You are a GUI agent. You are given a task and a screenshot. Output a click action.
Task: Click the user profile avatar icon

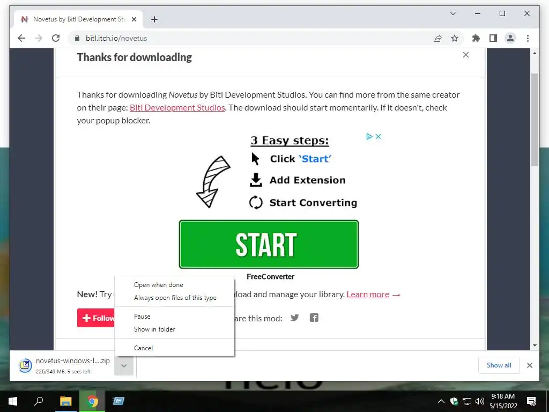pyautogui.click(x=510, y=38)
